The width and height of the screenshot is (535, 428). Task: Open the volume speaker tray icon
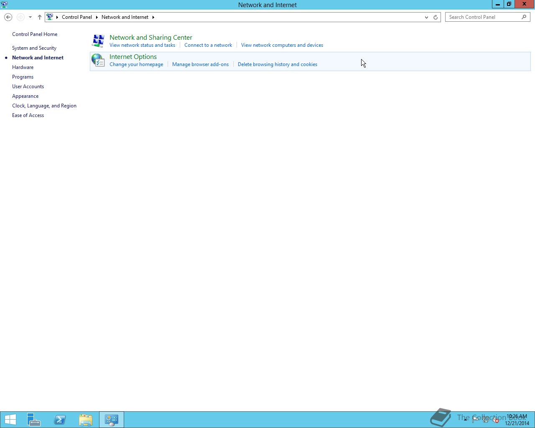tap(496, 420)
